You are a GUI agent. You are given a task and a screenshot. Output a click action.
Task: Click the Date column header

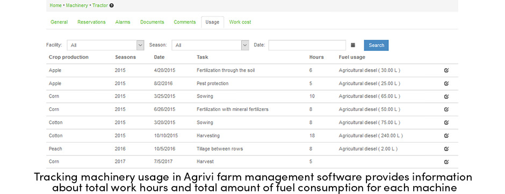pyautogui.click(x=159, y=57)
